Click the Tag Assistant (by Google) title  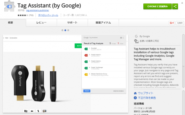point(49,6)
